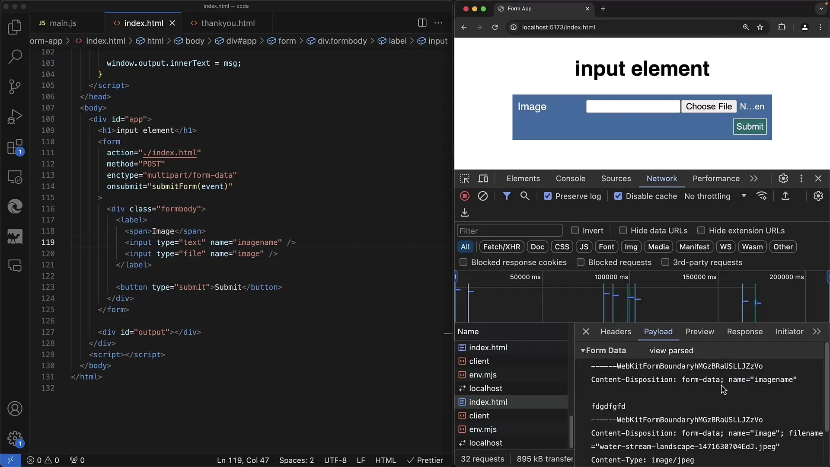Click the Network panel icon in DevTools
Screen dimensions: 830x467
pos(662,178)
